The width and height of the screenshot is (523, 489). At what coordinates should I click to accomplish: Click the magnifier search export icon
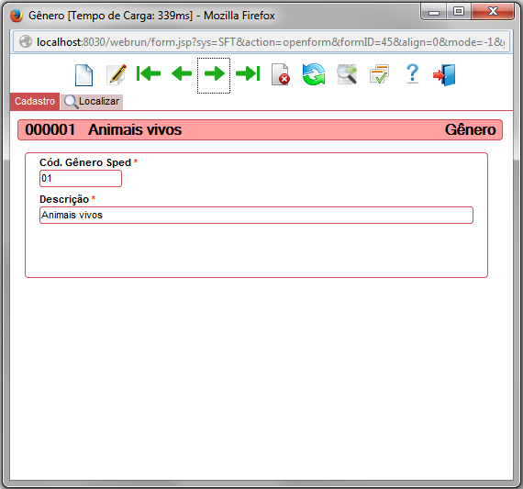(x=347, y=74)
